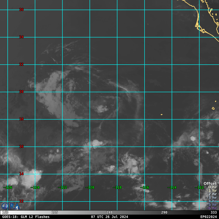Click the 07 UTC 26 Jul 2024 timestamp
219x219 pixels.
click(x=109, y=217)
